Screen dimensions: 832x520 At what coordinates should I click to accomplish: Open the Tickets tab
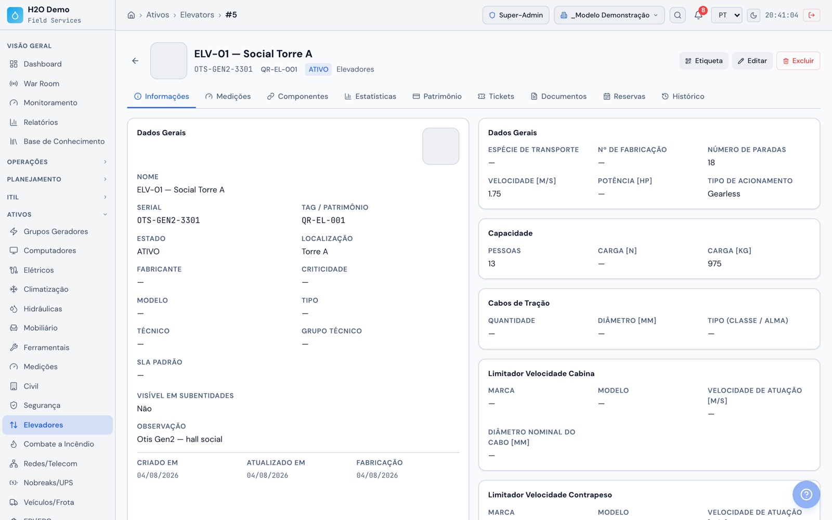coord(496,96)
